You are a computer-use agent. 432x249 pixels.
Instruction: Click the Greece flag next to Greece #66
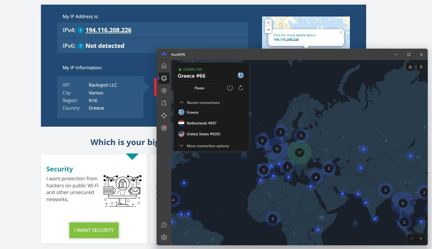[x=241, y=75]
